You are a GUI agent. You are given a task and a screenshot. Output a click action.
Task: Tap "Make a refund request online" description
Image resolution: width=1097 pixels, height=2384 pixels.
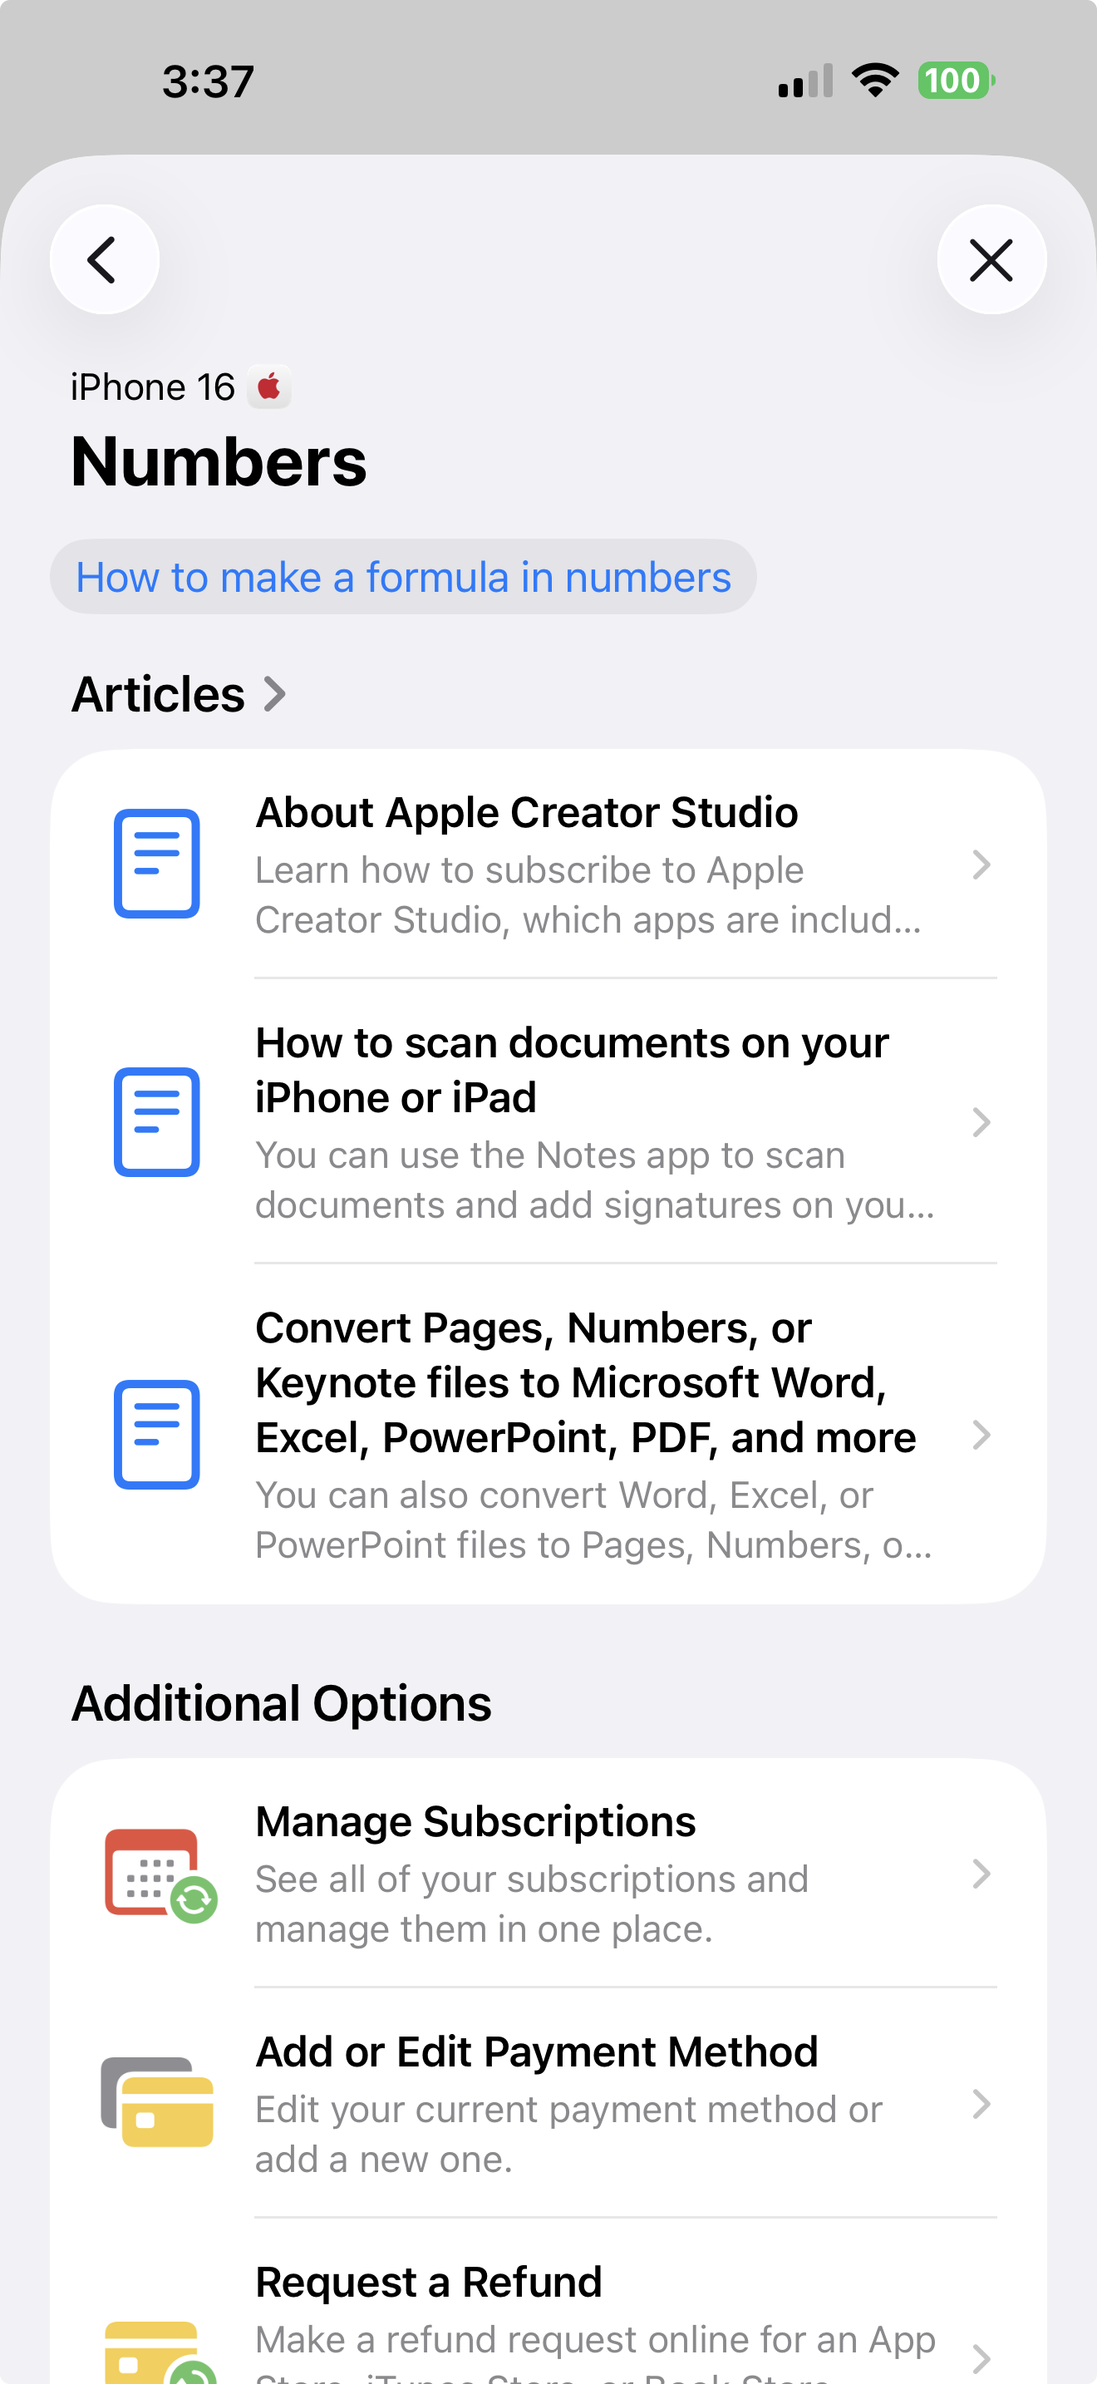(596, 2352)
